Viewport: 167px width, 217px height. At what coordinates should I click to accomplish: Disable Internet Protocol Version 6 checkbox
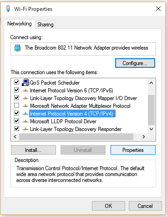[16, 90]
